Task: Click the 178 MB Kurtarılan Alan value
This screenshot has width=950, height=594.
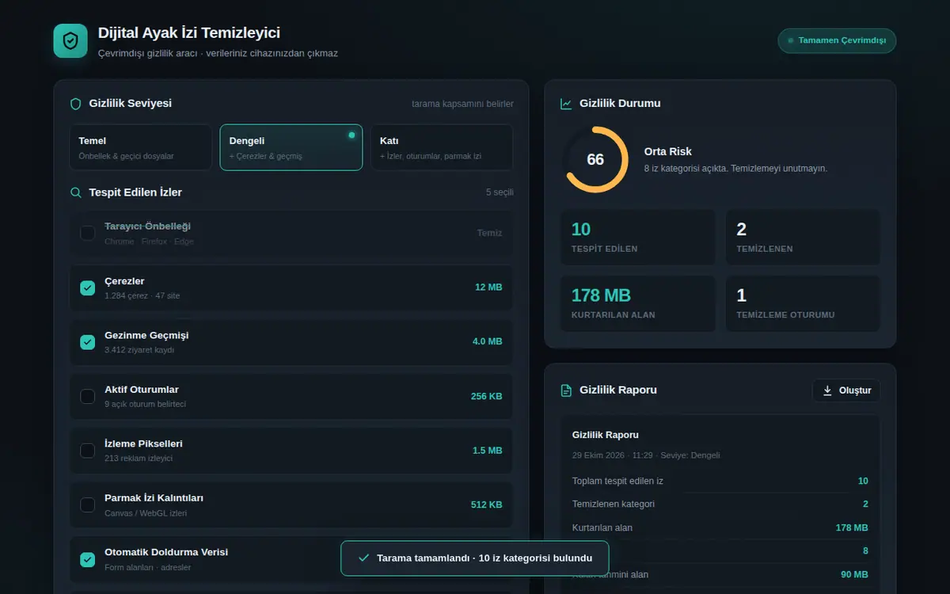Action: tap(601, 295)
